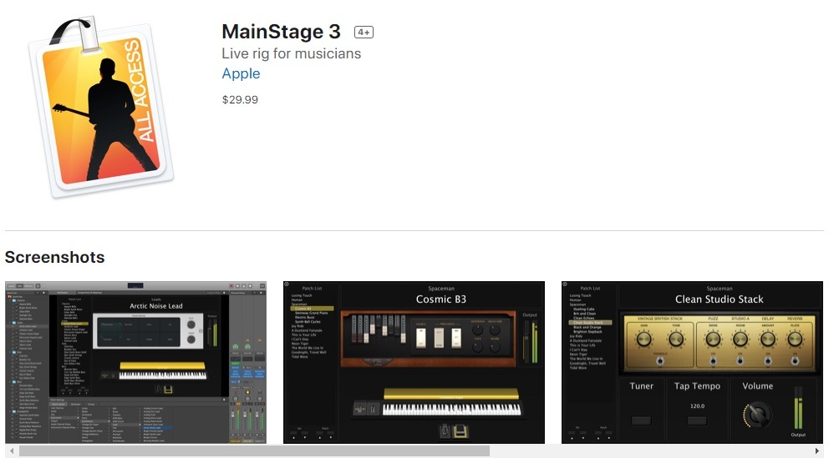Click the horizontal screenshots scrollbar thumb
The height and width of the screenshot is (463, 834).
[254, 450]
